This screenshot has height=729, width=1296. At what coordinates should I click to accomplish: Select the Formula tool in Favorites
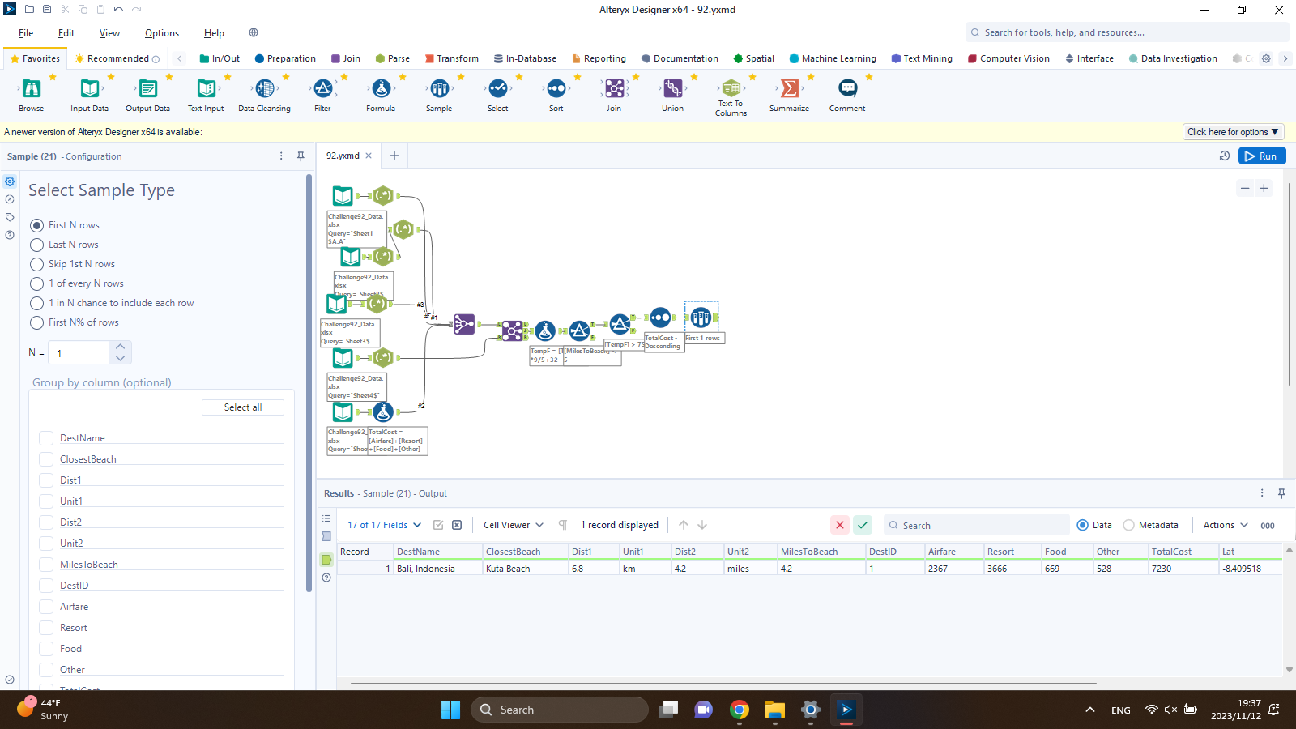pos(381,89)
